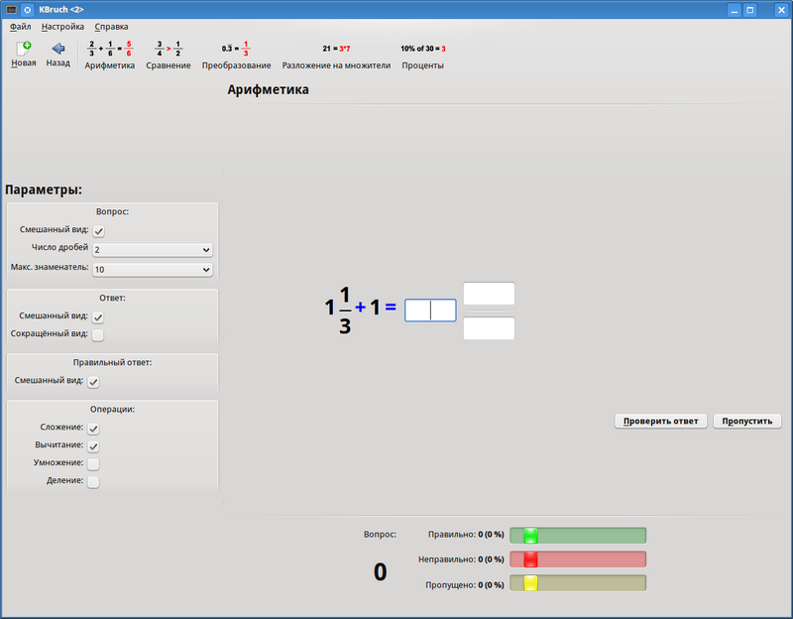
Task: Click the KBruch window menu icon
Action: [11, 10]
